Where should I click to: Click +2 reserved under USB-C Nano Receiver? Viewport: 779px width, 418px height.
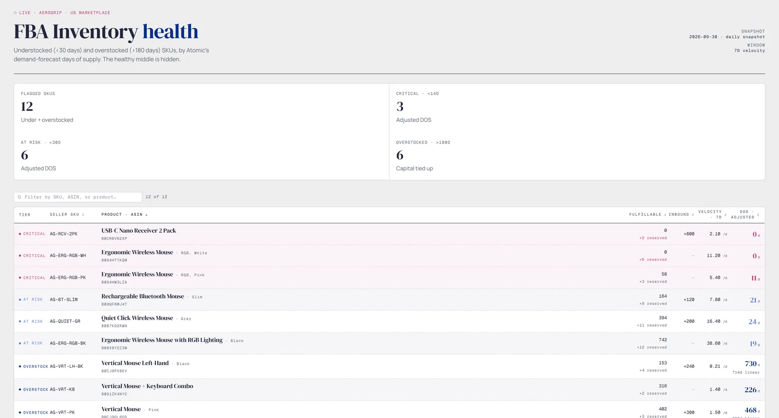pos(653,238)
